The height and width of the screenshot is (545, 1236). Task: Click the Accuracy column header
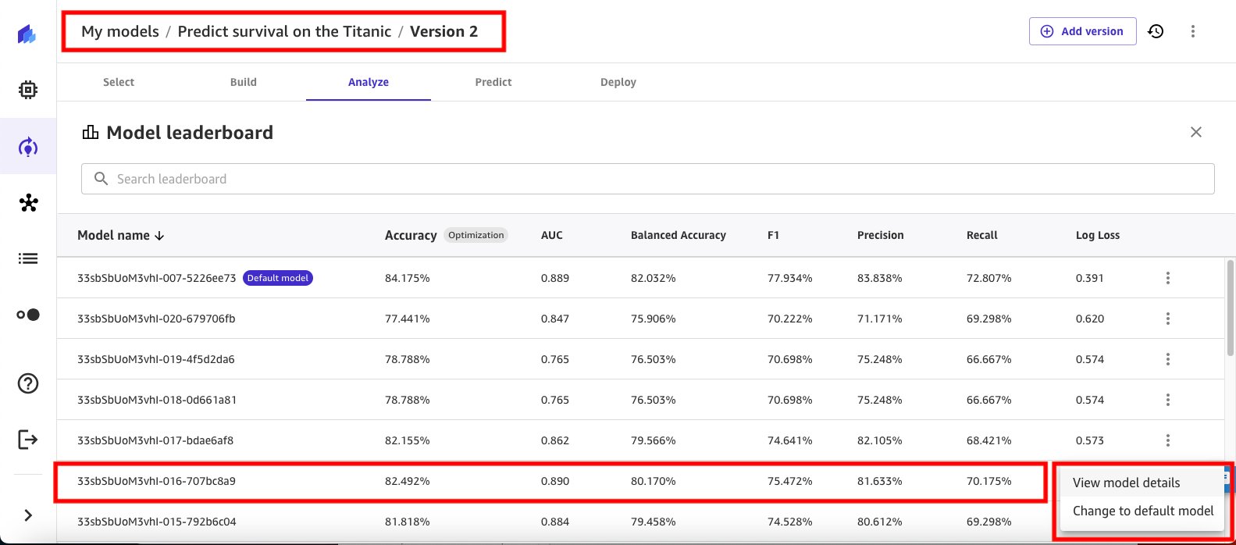click(411, 235)
